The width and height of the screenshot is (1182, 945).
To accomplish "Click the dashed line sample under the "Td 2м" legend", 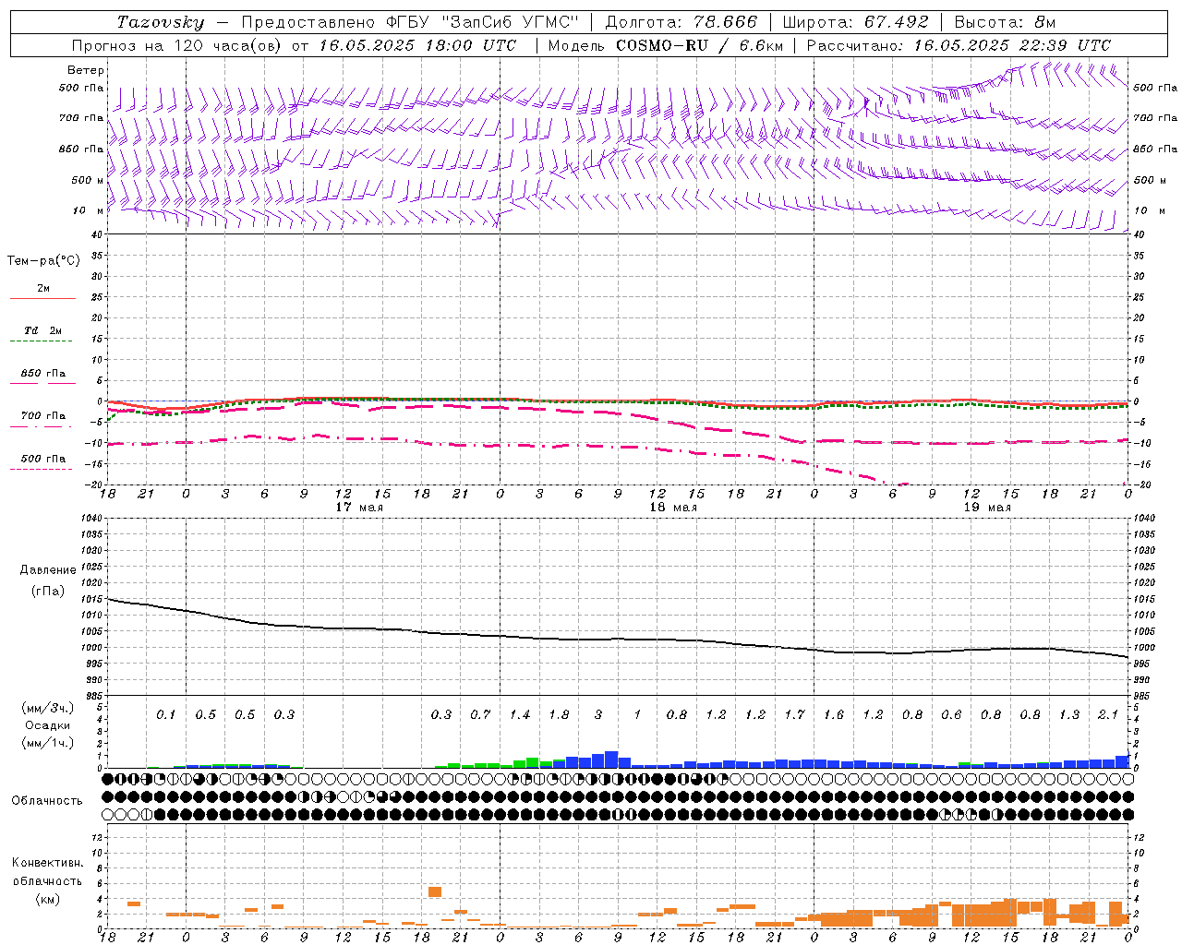I will [41, 341].
